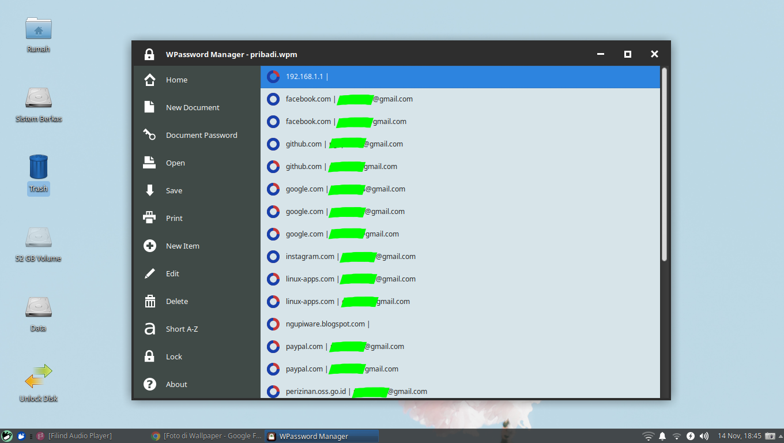784x443 pixels.
Task: Lock the password manager
Action: 197,356
